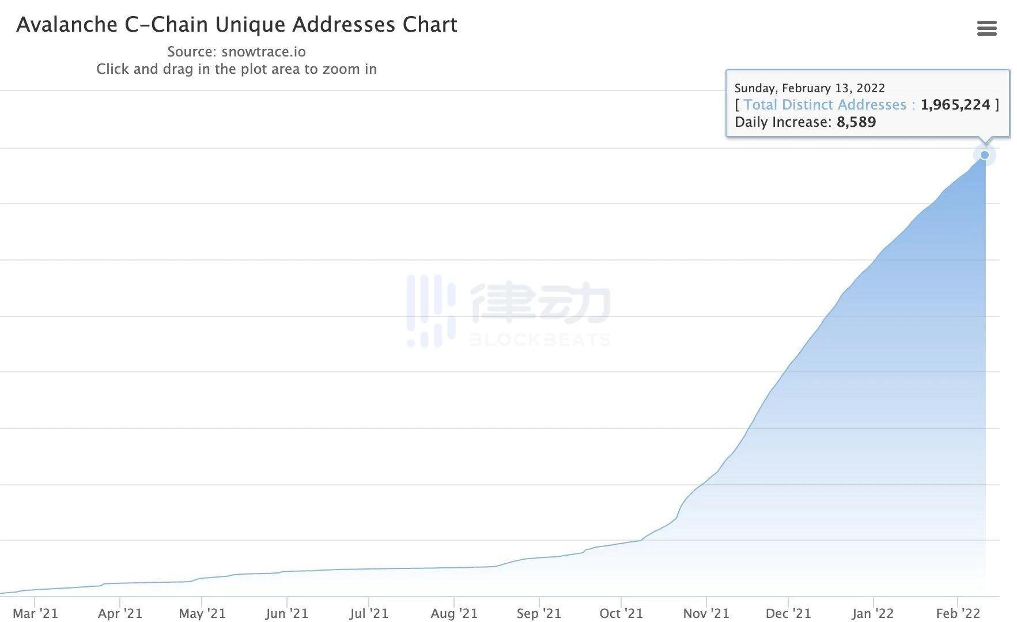The height and width of the screenshot is (622, 1017).
Task: Click the Dec '21 axis label
Action: coord(788,613)
